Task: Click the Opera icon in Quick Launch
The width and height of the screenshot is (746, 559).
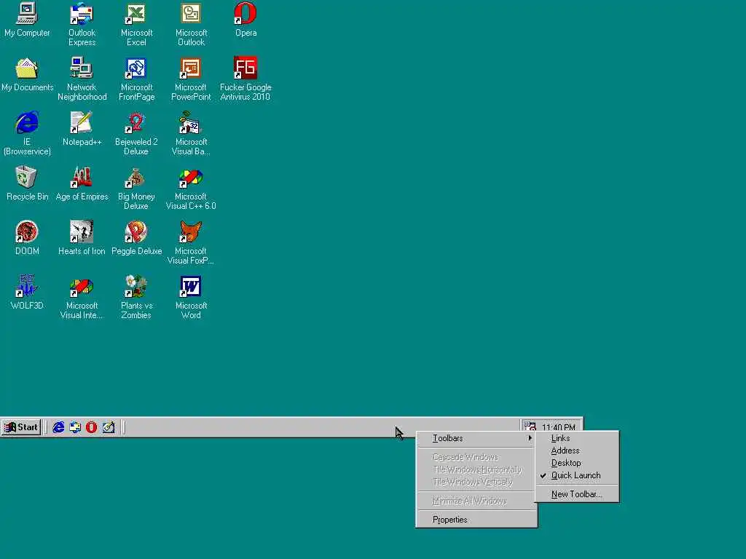Action: click(x=91, y=427)
